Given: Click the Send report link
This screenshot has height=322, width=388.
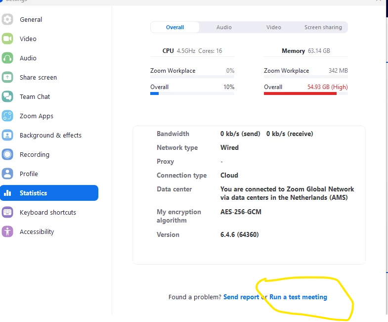Looking at the screenshot, I should tap(241, 297).
